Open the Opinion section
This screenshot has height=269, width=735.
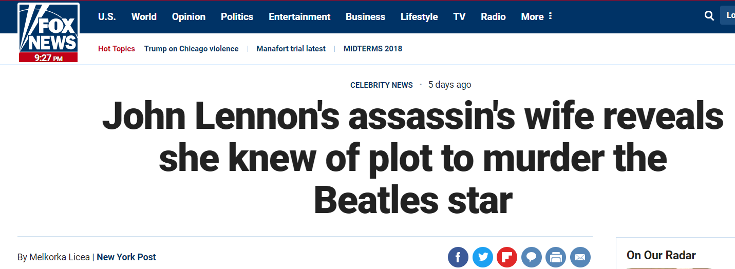(x=189, y=16)
